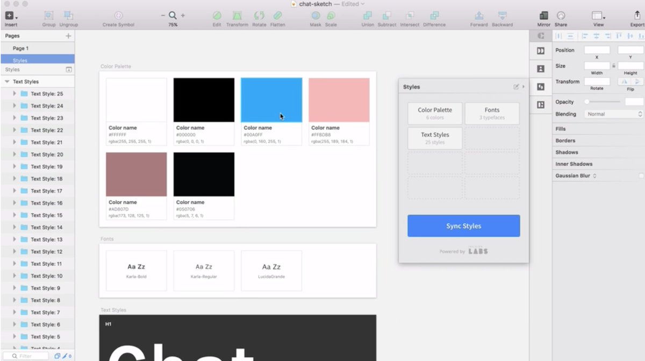Select the Mask tool in toolbar
This screenshot has height=361, width=645.
(316, 16)
